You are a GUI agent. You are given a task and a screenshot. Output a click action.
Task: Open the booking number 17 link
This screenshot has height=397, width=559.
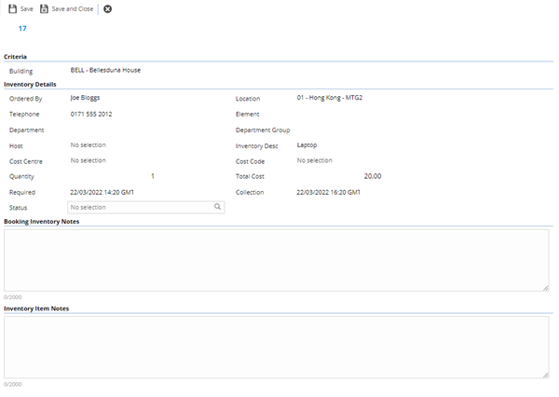[x=22, y=29]
